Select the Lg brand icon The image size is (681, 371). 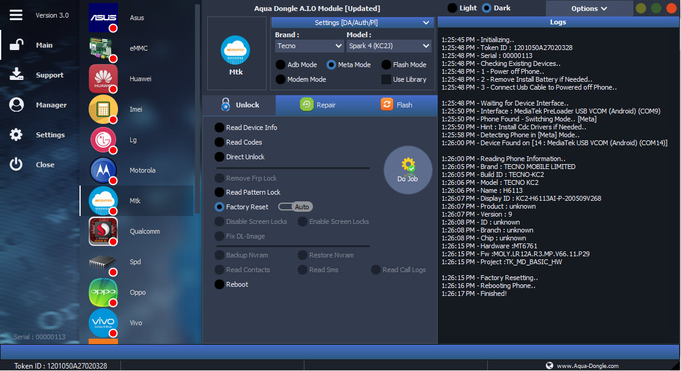[x=103, y=140]
